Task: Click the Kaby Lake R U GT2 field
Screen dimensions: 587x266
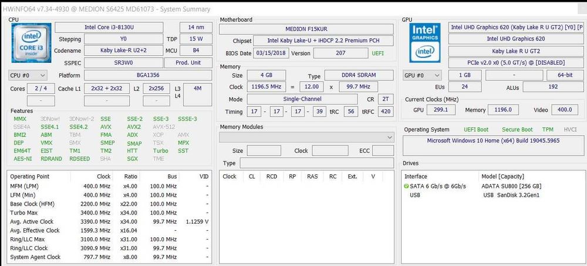Action: point(515,51)
